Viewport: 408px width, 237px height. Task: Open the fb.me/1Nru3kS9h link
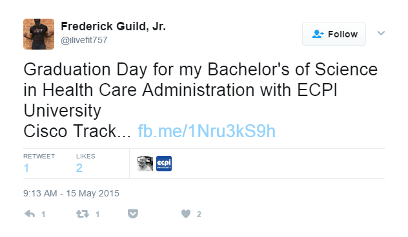(x=207, y=131)
